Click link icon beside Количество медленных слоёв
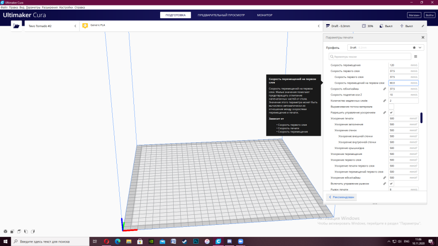Screen dimensions: 438x246 coord(385,101)
